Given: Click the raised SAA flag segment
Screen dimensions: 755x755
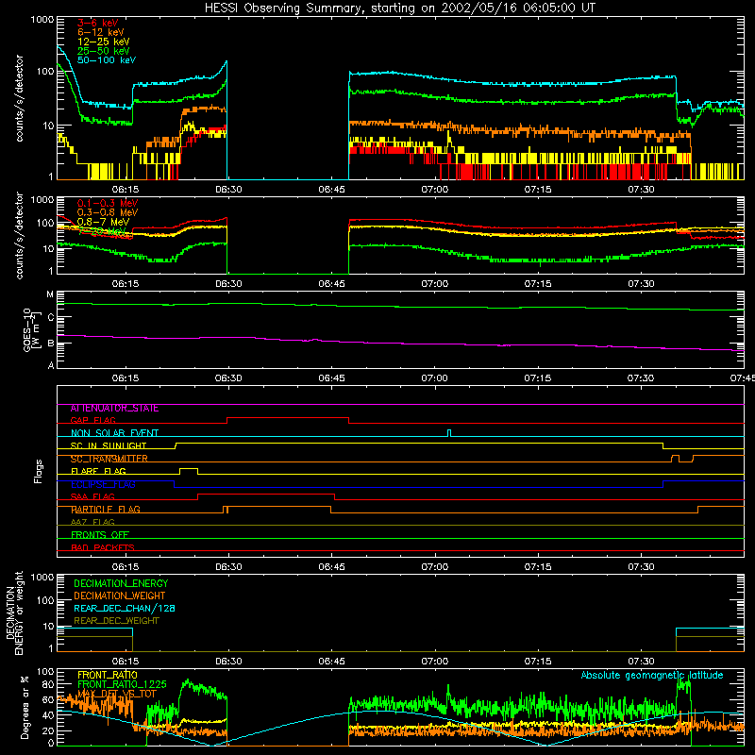Looking at the screenshot, I should (266, 495).
